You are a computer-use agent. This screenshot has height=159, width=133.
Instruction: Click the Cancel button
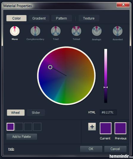(115, 149)
